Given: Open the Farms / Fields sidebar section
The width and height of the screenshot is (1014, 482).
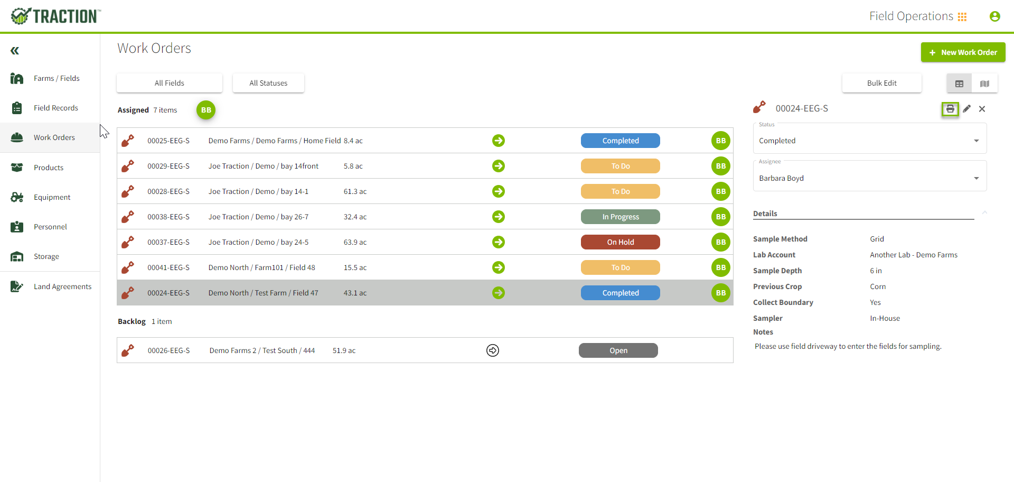Looking at the screenshot, I should click(57, 78).
